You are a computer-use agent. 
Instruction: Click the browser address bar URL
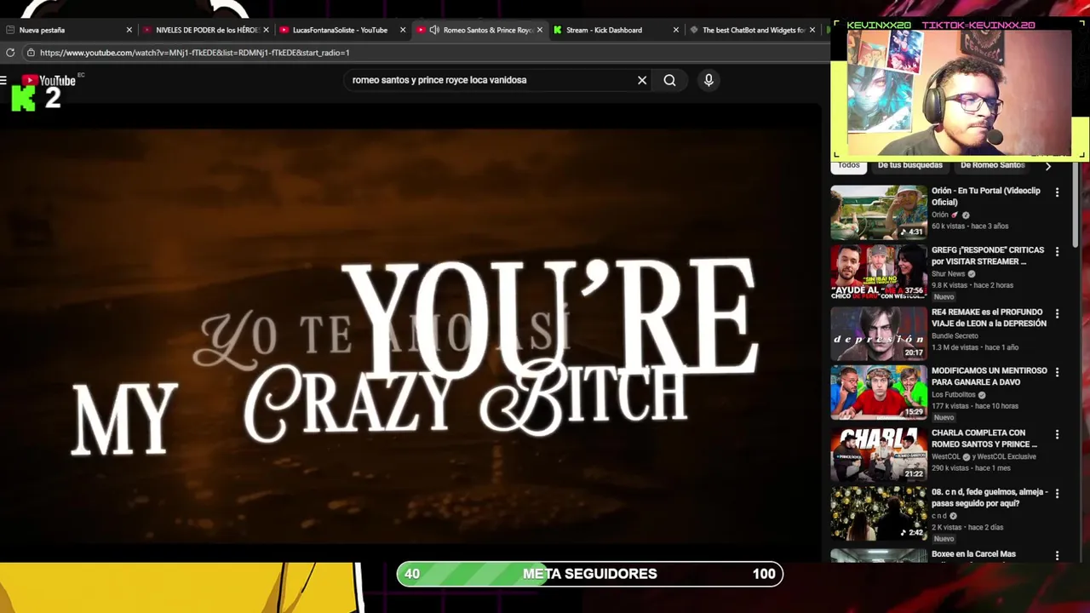[194, 53]
